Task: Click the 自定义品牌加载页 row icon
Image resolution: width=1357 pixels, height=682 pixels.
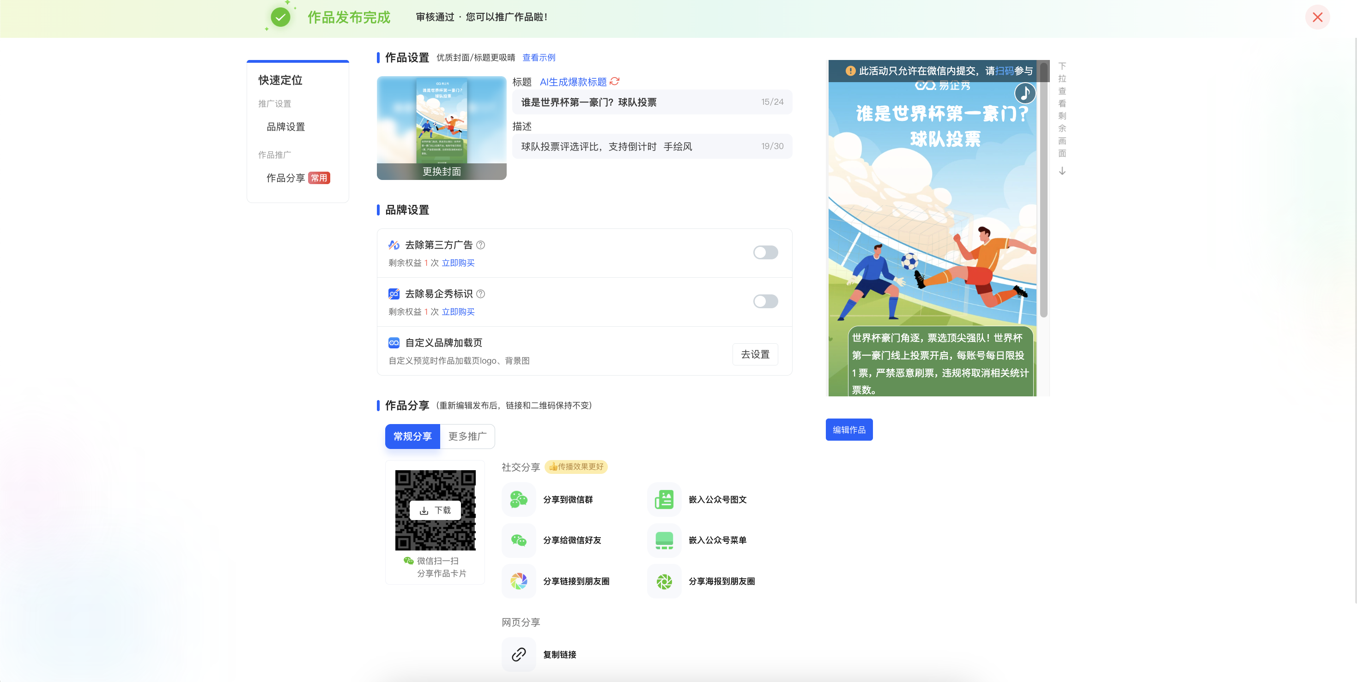Action: pyautogui.click(x=394, y=342)
